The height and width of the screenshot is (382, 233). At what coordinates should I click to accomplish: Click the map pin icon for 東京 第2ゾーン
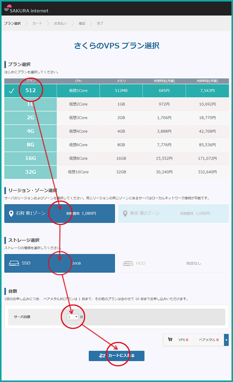pyautogui.click(x=125, y=214)
